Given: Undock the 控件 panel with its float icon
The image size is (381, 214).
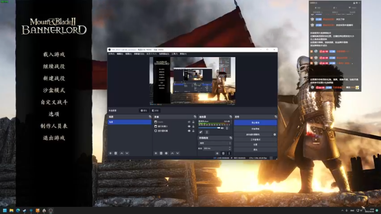Looking at the screenshot, I should pos(276,117).
